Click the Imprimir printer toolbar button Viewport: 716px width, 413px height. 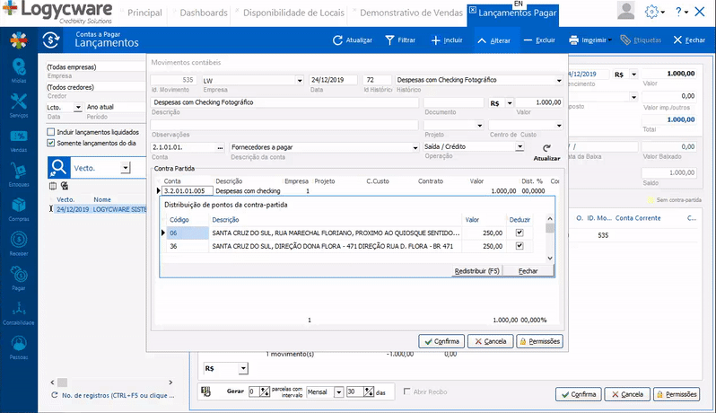pyautogui.click(x=574, y=40)
